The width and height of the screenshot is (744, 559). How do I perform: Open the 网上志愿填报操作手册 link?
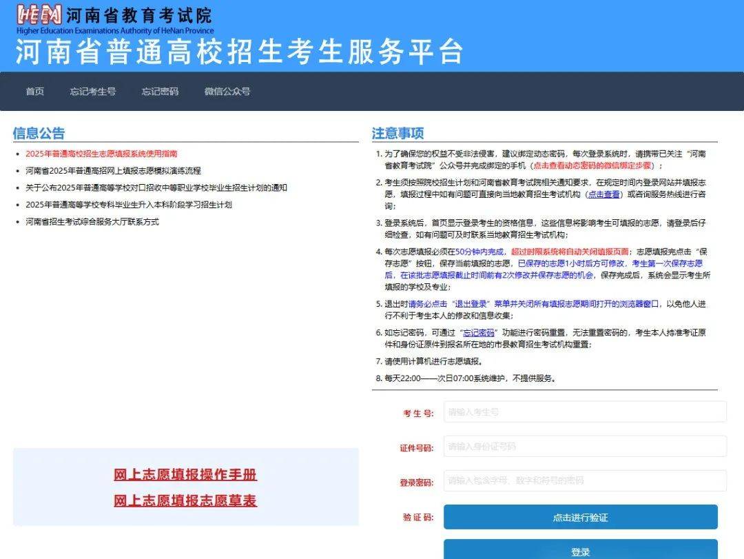point(185,474)
